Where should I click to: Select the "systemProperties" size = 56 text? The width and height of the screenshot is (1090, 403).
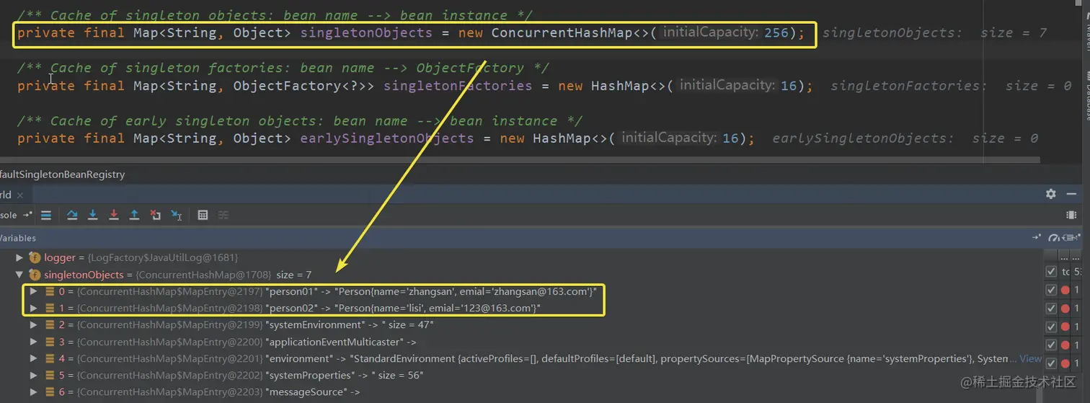[x=345, y=376]
